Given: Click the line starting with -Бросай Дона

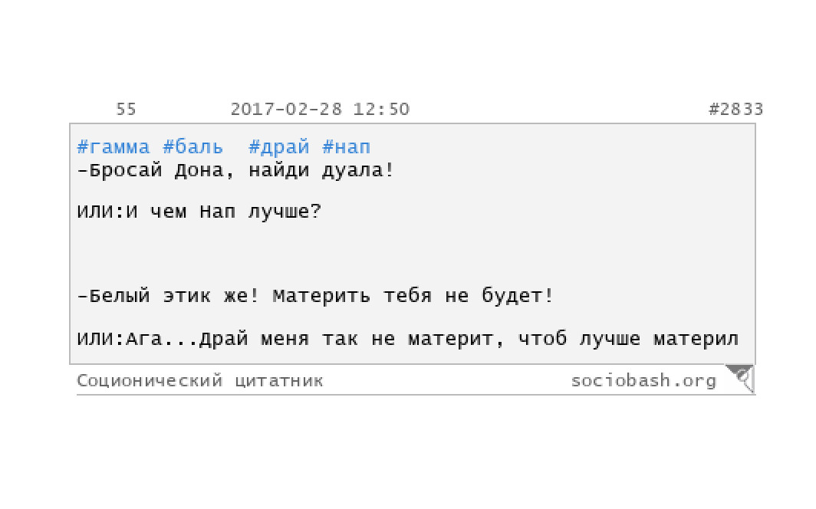Looking at the screenshot, I should 235,170.
